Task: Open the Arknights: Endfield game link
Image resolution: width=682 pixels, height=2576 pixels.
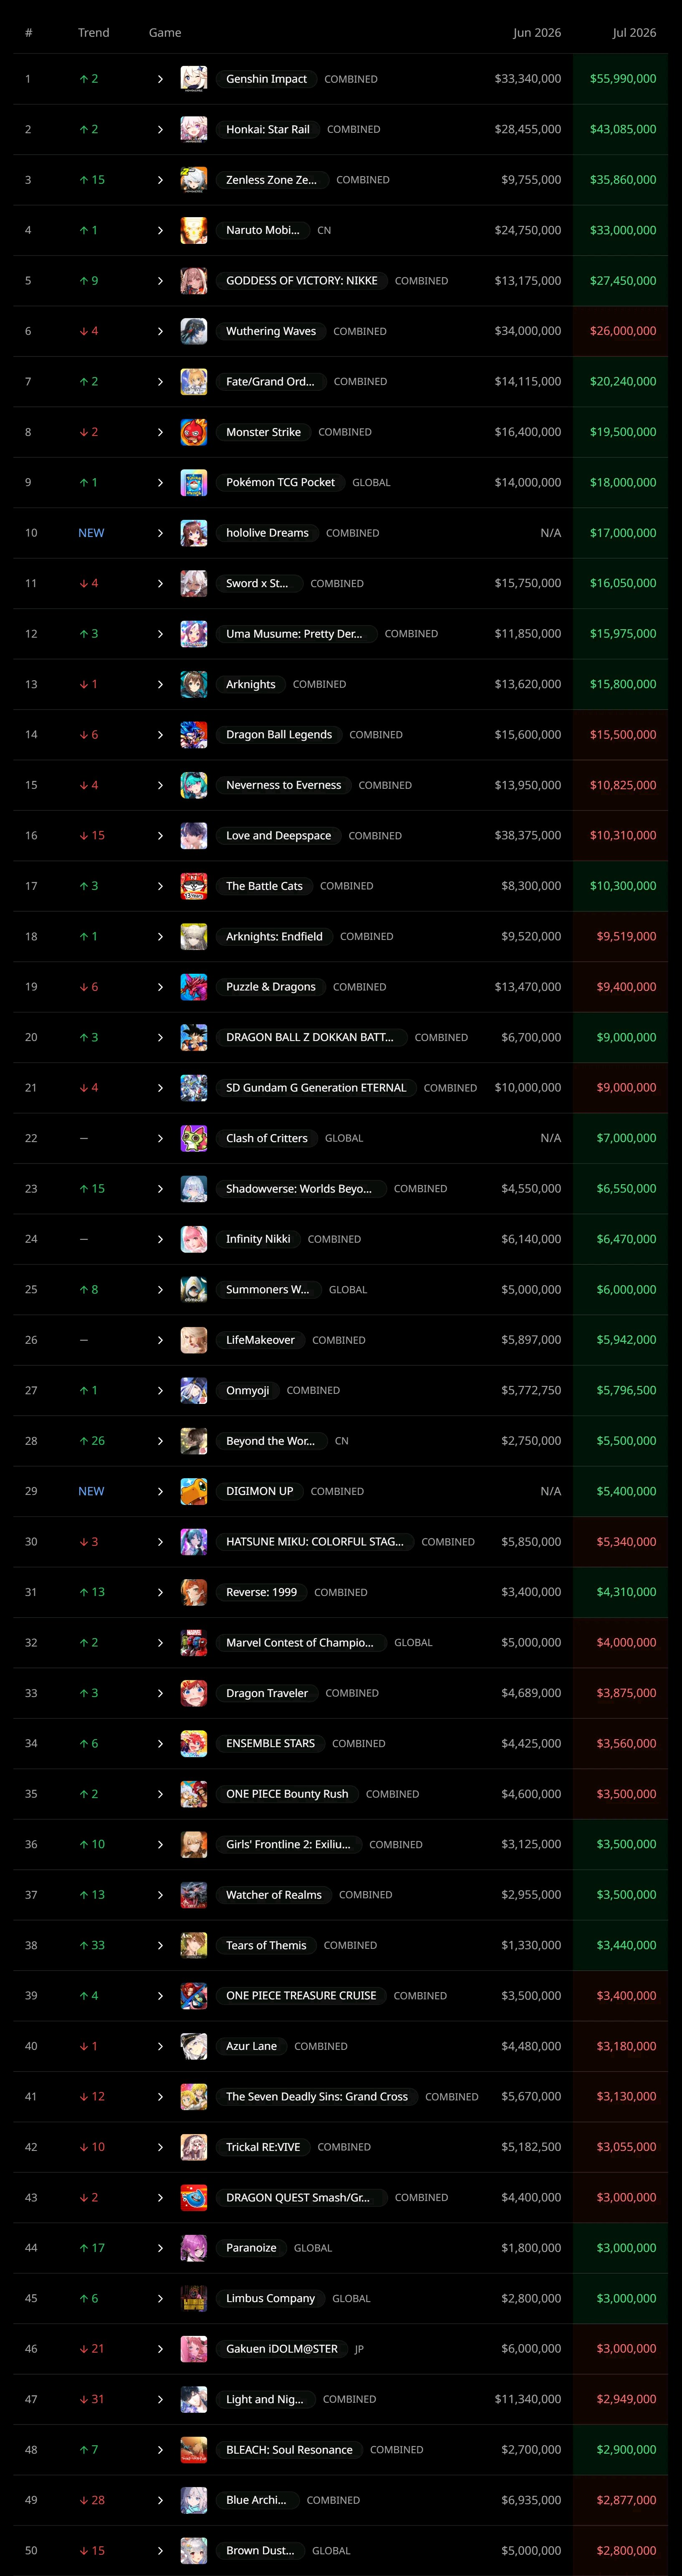Action: click(x=274, y=936)
